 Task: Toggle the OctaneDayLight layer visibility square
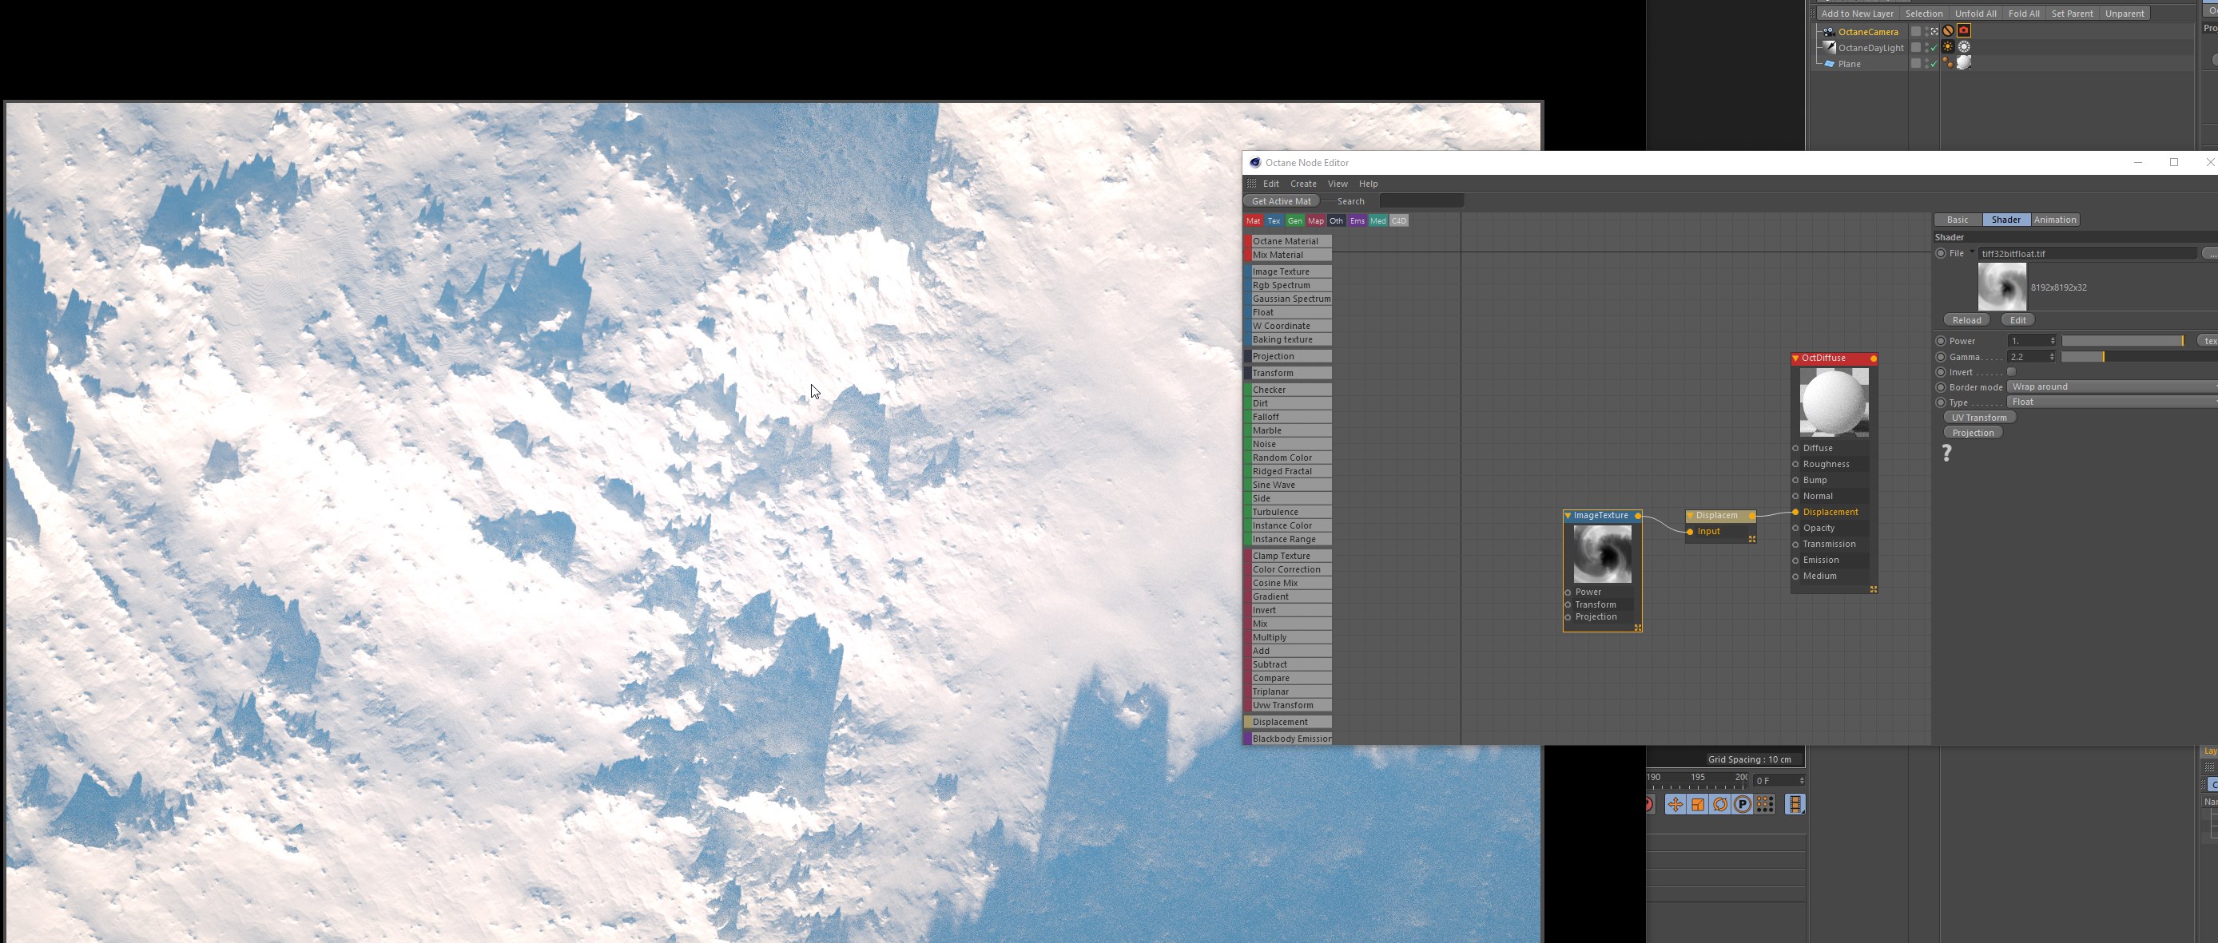pos(1916,47)
